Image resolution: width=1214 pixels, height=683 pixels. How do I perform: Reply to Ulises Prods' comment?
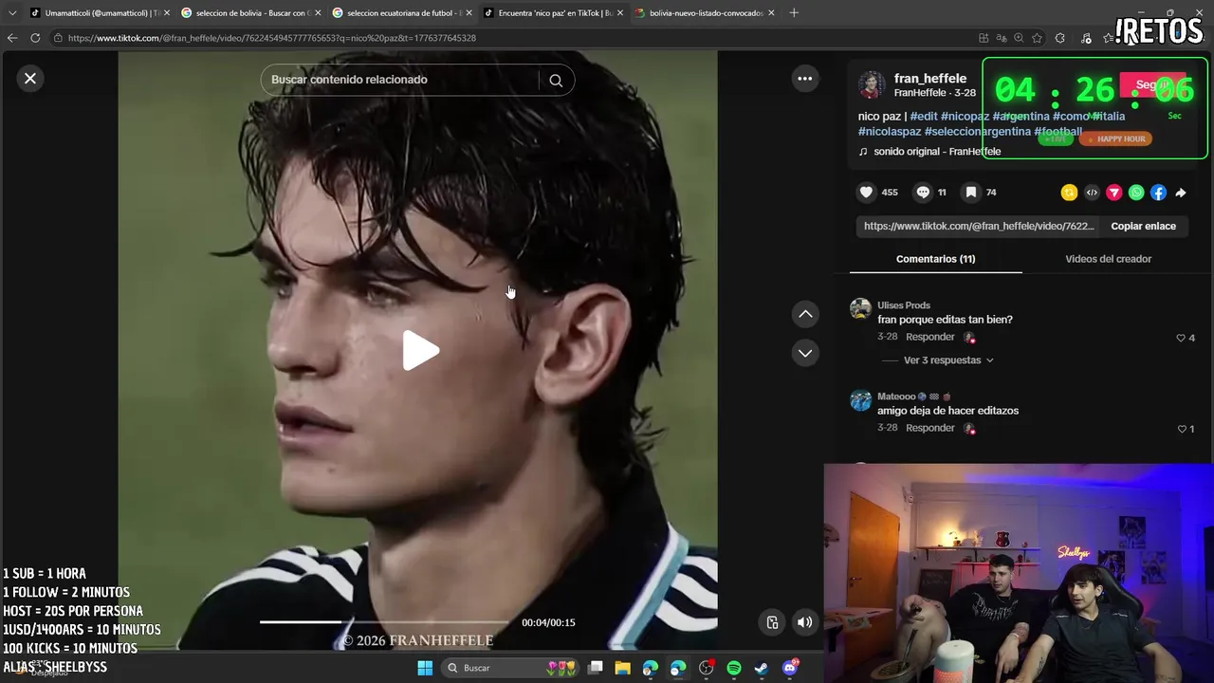[929, 337]
